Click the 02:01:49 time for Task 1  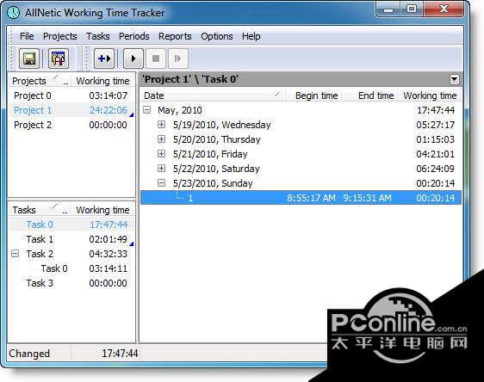tap(108, 239)
